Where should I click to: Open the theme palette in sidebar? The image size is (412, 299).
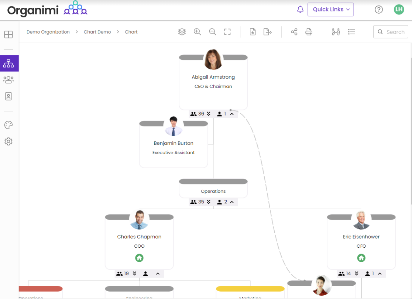8,125
